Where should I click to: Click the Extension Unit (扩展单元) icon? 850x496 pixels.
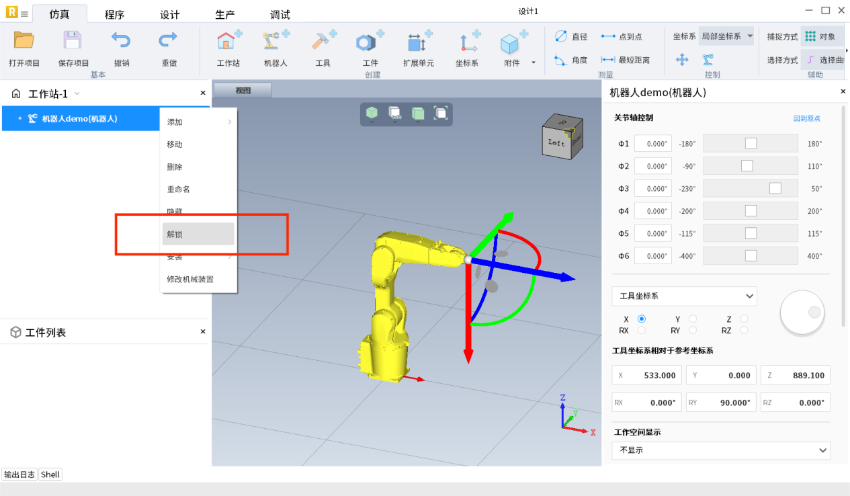[418, 42]
